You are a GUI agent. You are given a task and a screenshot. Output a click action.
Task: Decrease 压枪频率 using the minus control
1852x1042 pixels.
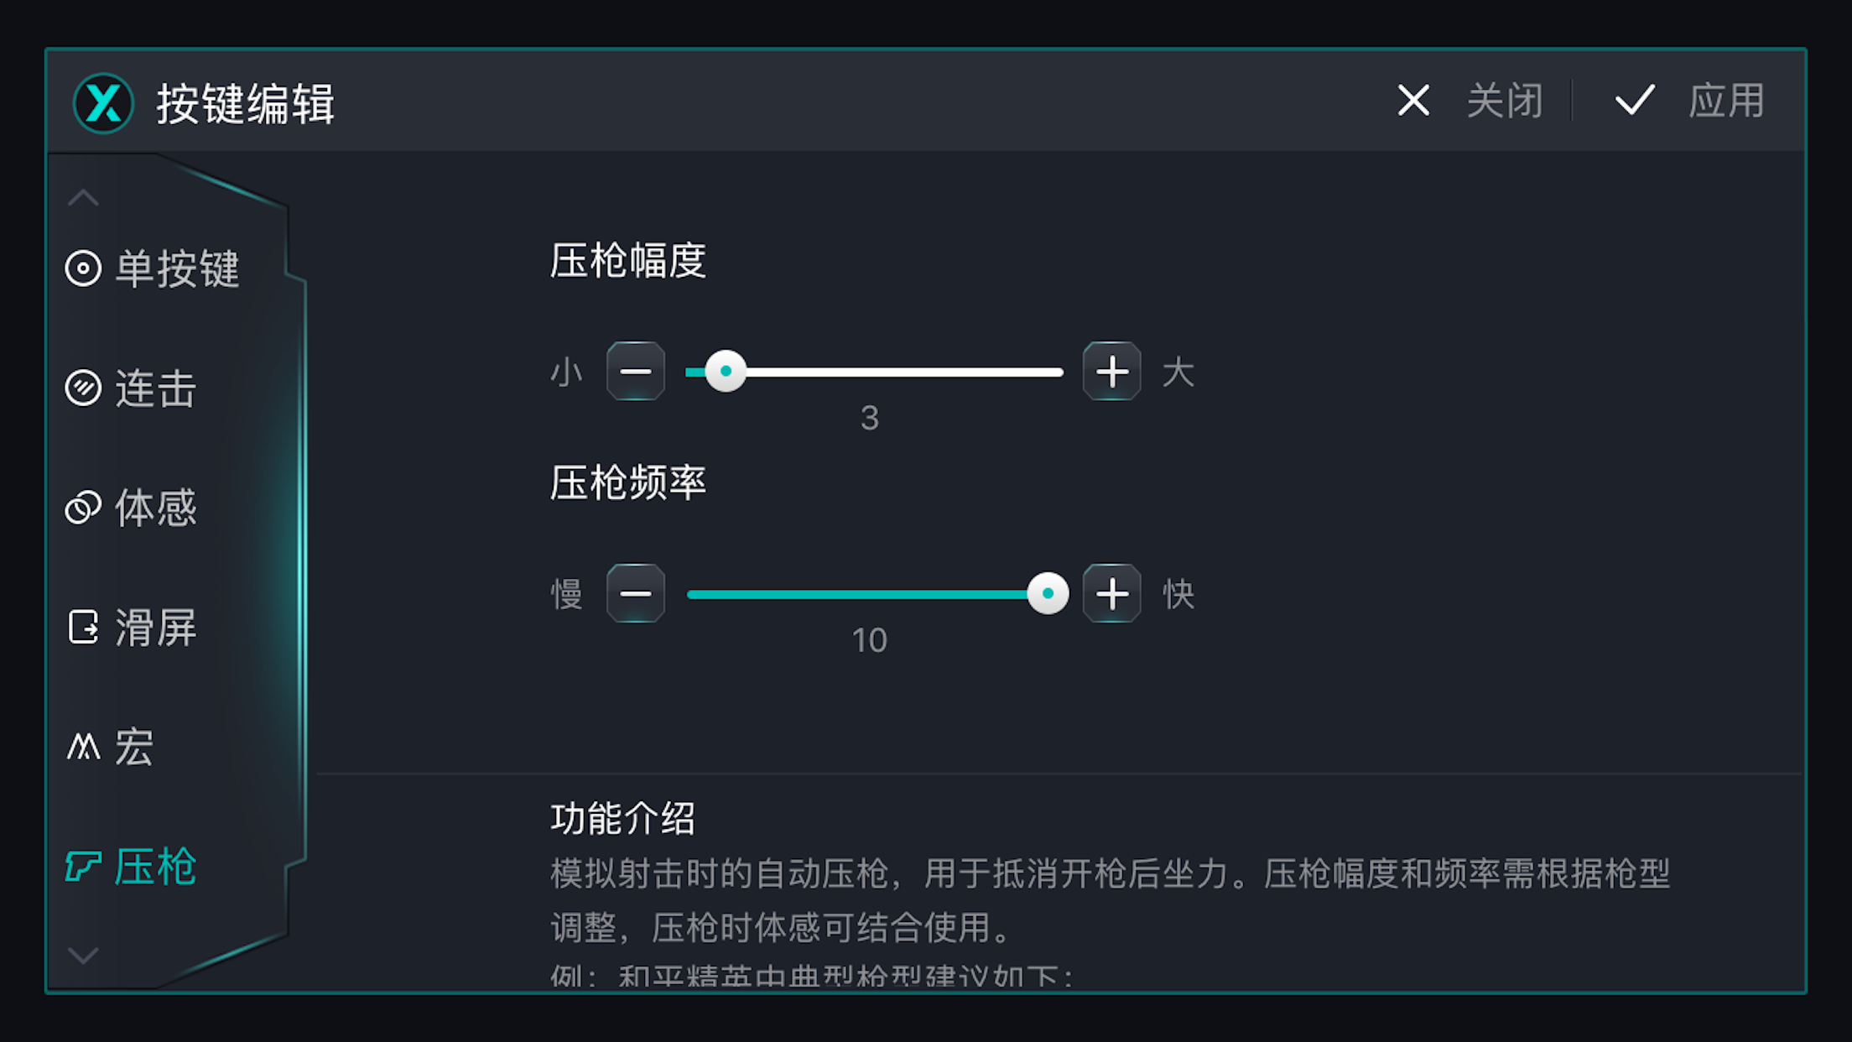[x=636, y=593]
